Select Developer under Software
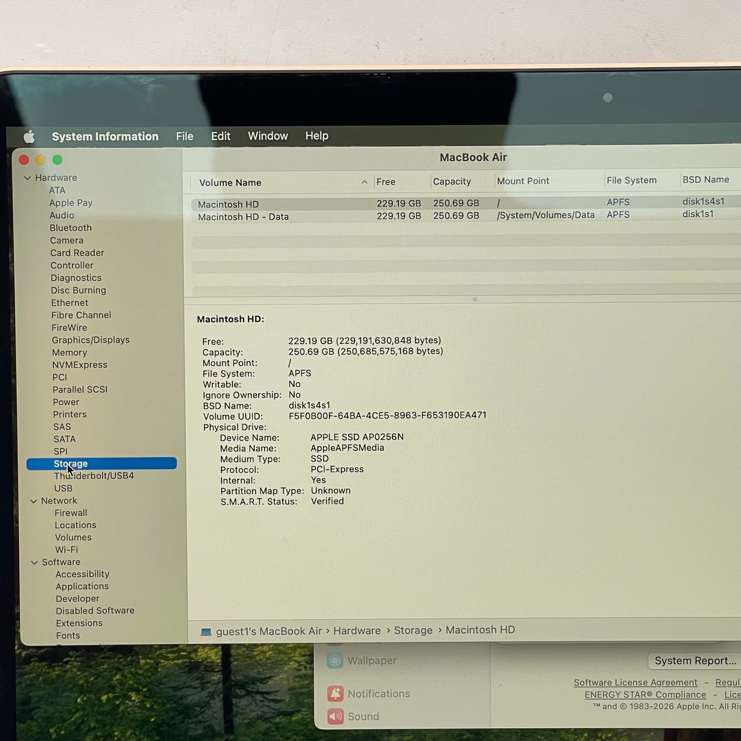 [77, 598]
